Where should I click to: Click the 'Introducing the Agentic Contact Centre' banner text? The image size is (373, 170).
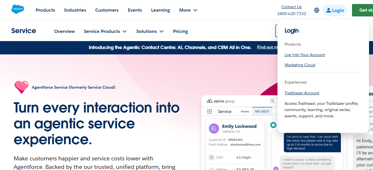pyautogui.click(x=170, y=47)
